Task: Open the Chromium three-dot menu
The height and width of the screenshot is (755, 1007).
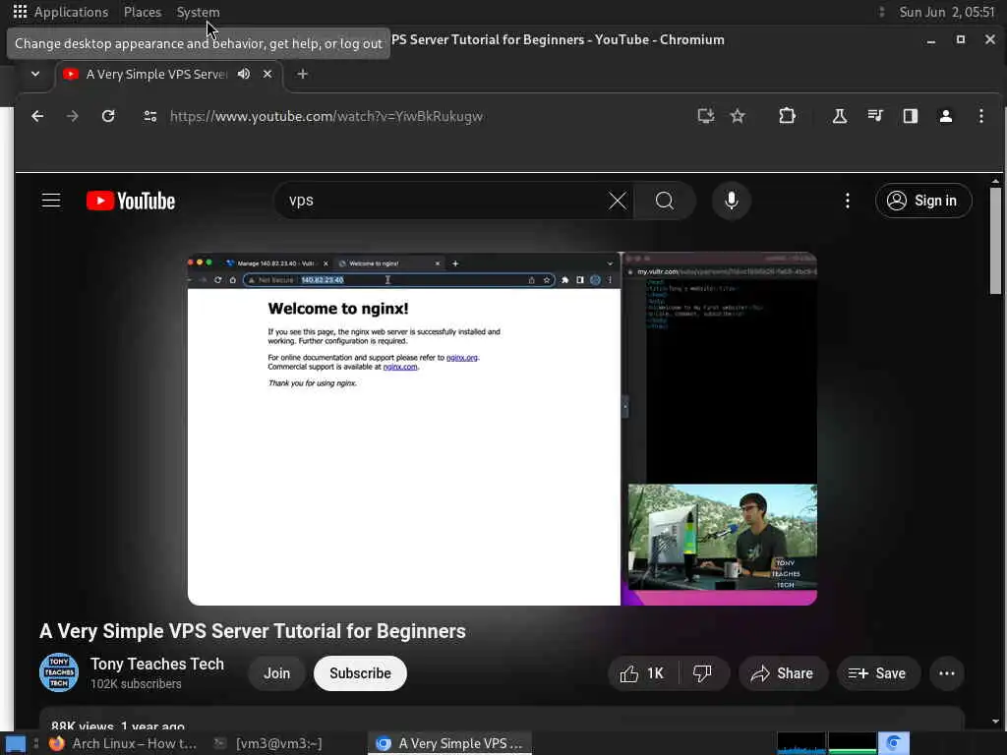Action: [980, 116]
